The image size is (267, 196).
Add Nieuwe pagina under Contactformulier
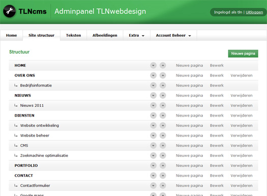point(189,185)
